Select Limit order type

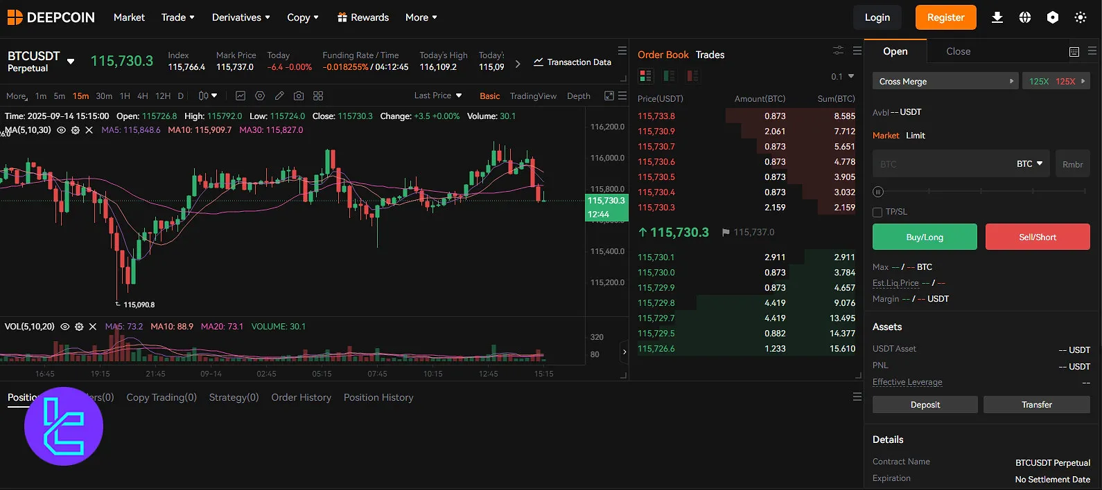click(x=916, y=136)
